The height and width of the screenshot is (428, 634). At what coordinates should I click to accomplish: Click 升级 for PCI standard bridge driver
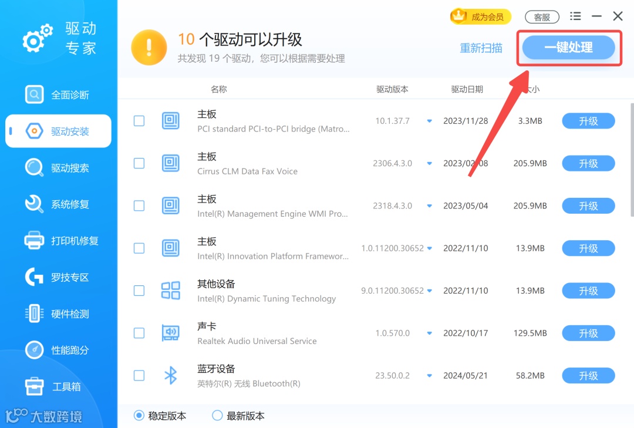[x=588, y=120]
